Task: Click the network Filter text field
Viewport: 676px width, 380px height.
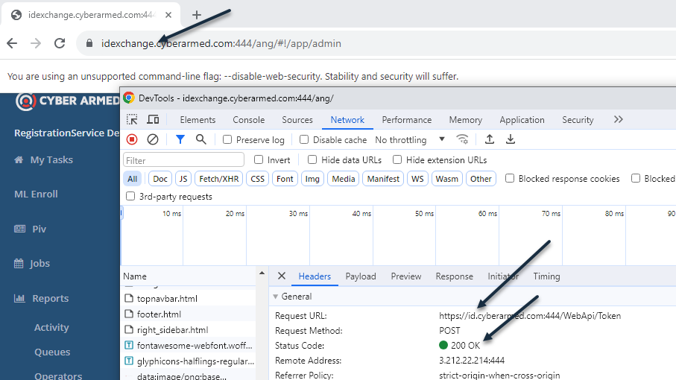Action: point(183,160)
